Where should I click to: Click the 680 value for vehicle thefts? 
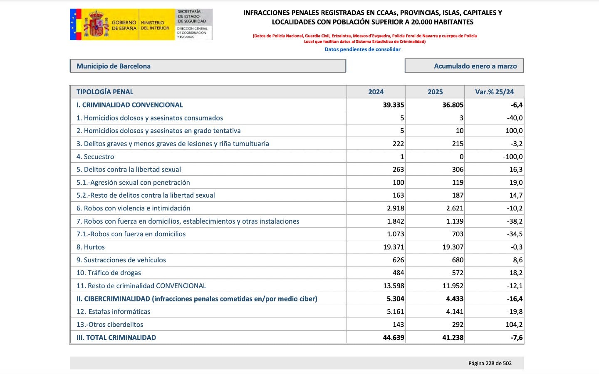click(x=458, y=260)
